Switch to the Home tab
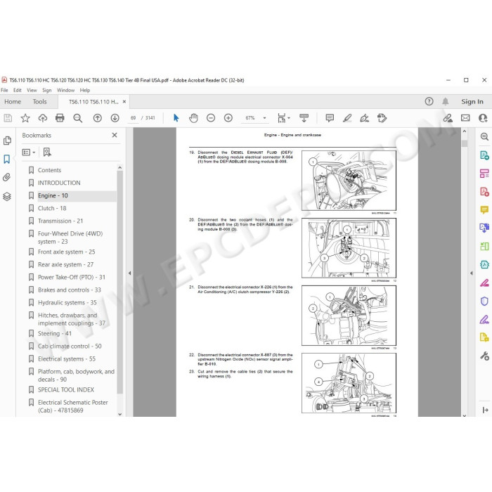The image size is (492, 492). [13, 102]
